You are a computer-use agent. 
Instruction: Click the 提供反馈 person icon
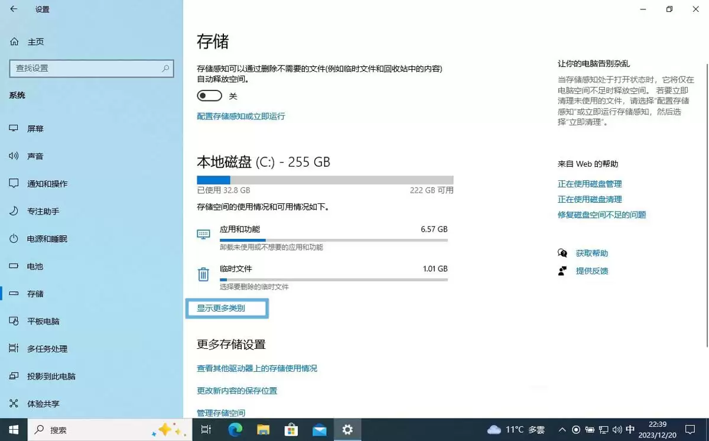(x=562, y=271)
